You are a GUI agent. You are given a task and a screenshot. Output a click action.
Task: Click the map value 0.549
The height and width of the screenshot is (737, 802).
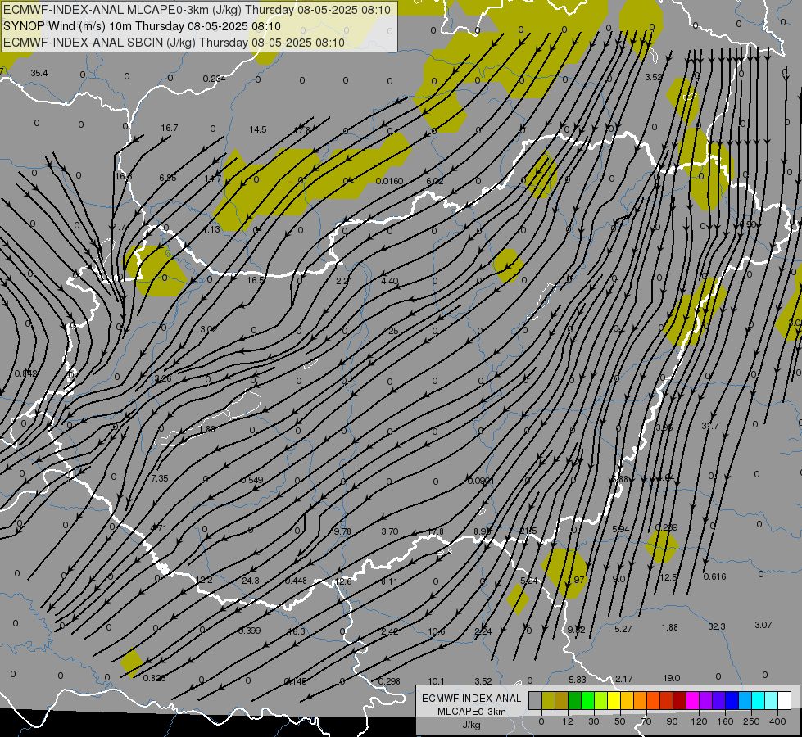251,480
